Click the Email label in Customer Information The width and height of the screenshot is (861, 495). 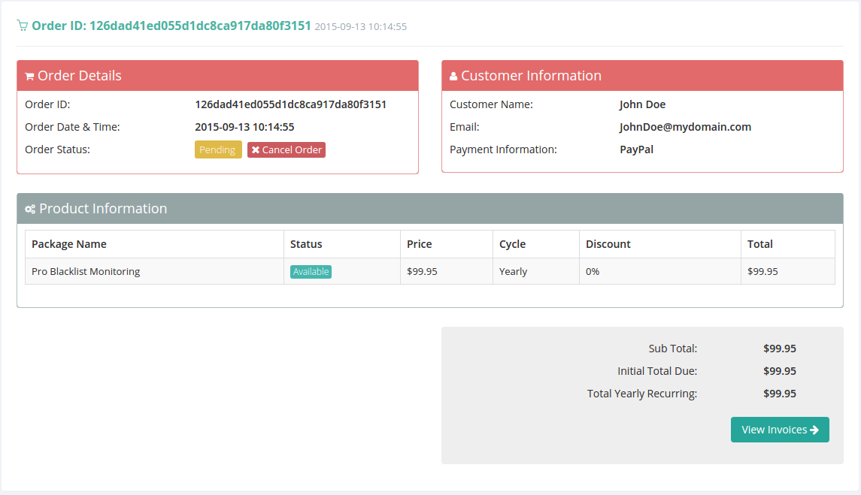coord(465,127)
